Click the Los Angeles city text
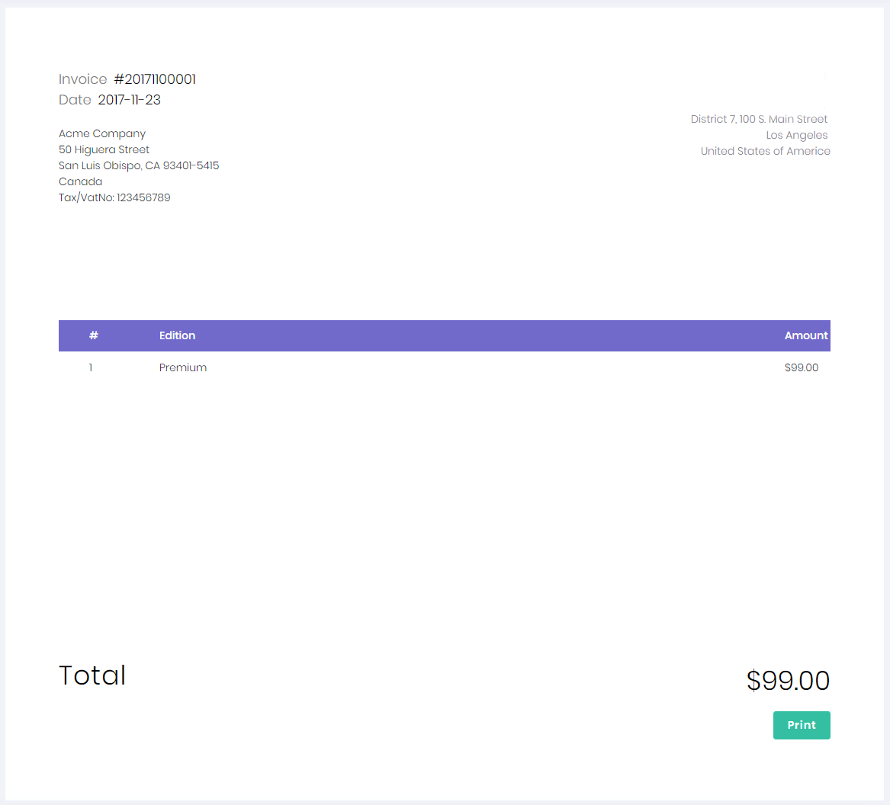 (x=797, y=135)
